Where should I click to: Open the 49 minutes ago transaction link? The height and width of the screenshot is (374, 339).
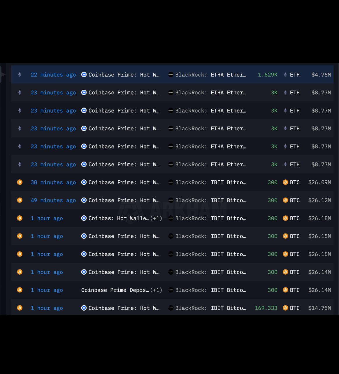point(53,200)
